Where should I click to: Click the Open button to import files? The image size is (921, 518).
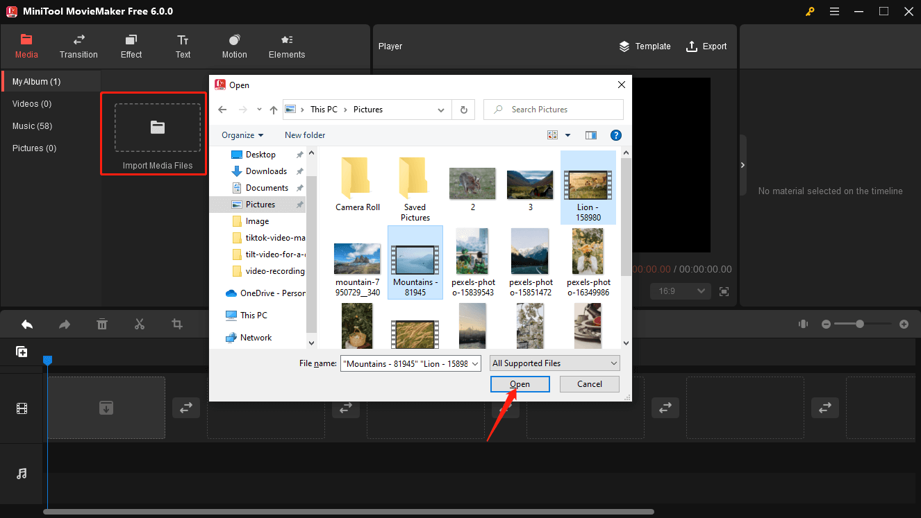tap(520, 383)
